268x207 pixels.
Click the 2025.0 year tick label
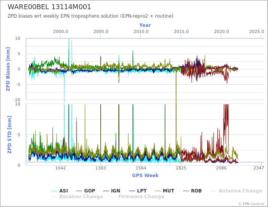[257, 32]
